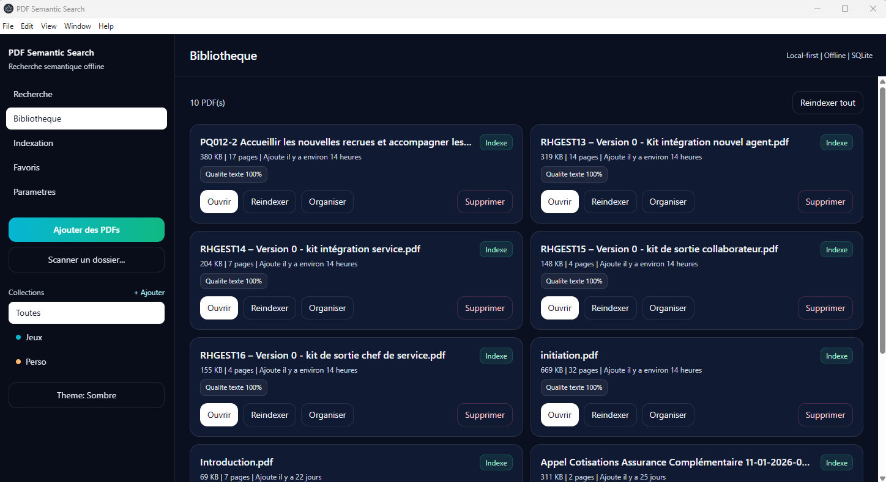The image size is (886, 482).
Task: Add a new collection with + Ajouter
Action: tap(149, 293)
